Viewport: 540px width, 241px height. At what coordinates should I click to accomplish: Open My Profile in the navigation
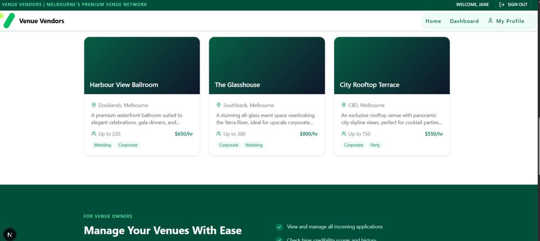pos(506,21)
